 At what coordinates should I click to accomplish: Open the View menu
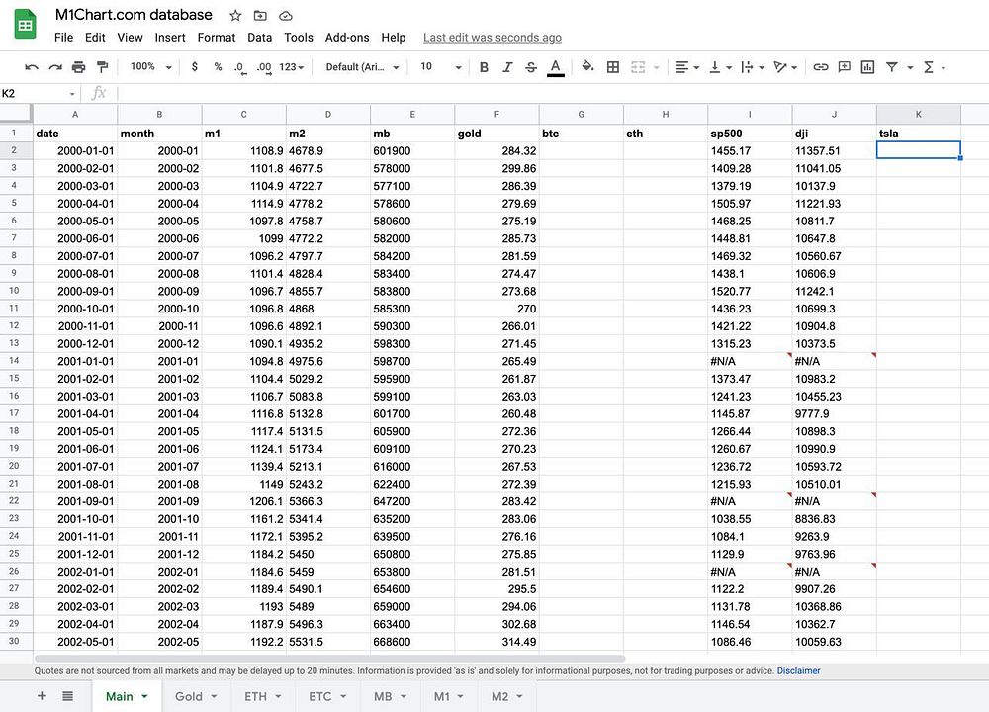(x=130, y=38)
